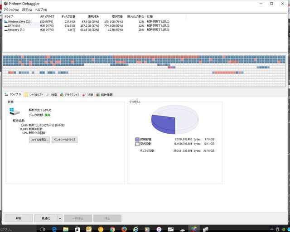290x232 pixels.
Task: Click the 最適化 button
Action: pos(46,218)
